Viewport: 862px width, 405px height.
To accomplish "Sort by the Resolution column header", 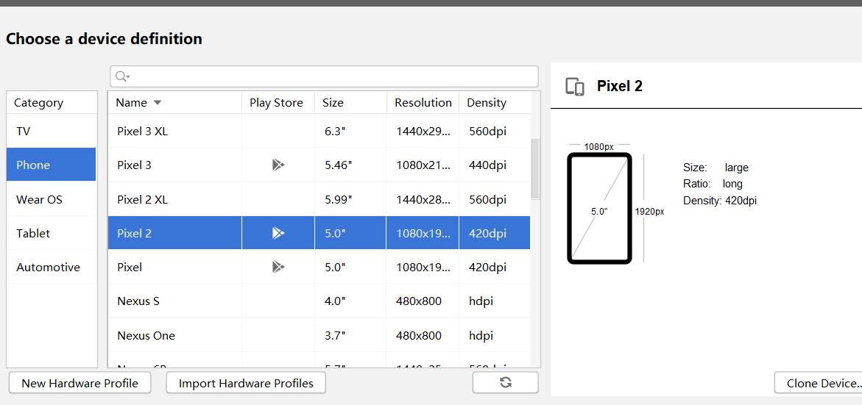I will [423, 103].
